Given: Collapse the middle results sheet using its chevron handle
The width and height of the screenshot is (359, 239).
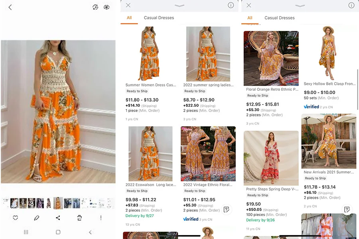Looking at the screenshot, I should (x=179, y=6).
